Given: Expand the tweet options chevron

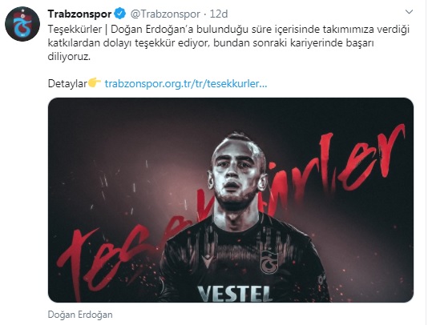Looking at the screenshot, I should (409, 12).
